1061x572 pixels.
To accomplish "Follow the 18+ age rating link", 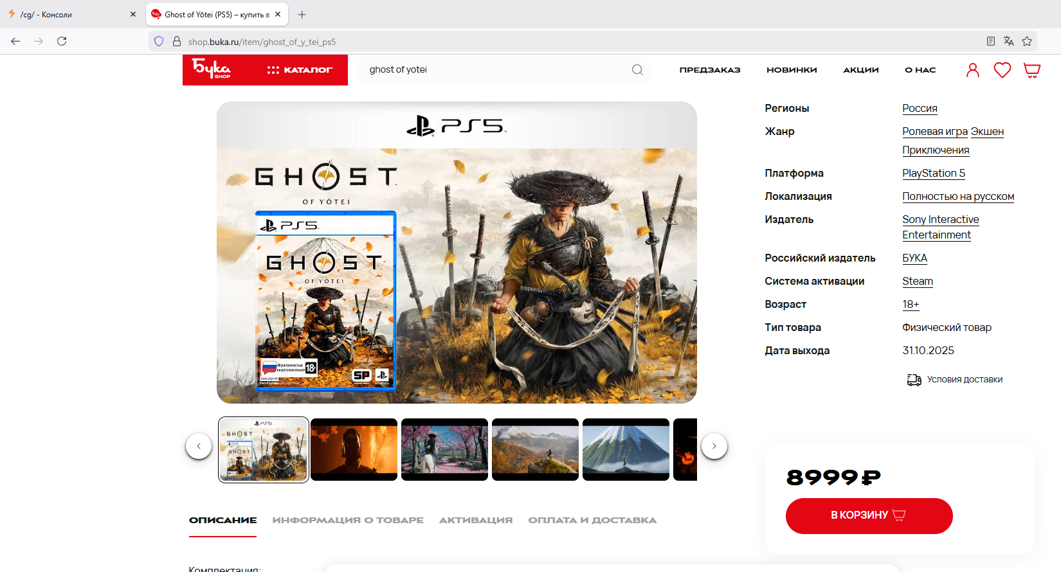I will pos(911,304).
